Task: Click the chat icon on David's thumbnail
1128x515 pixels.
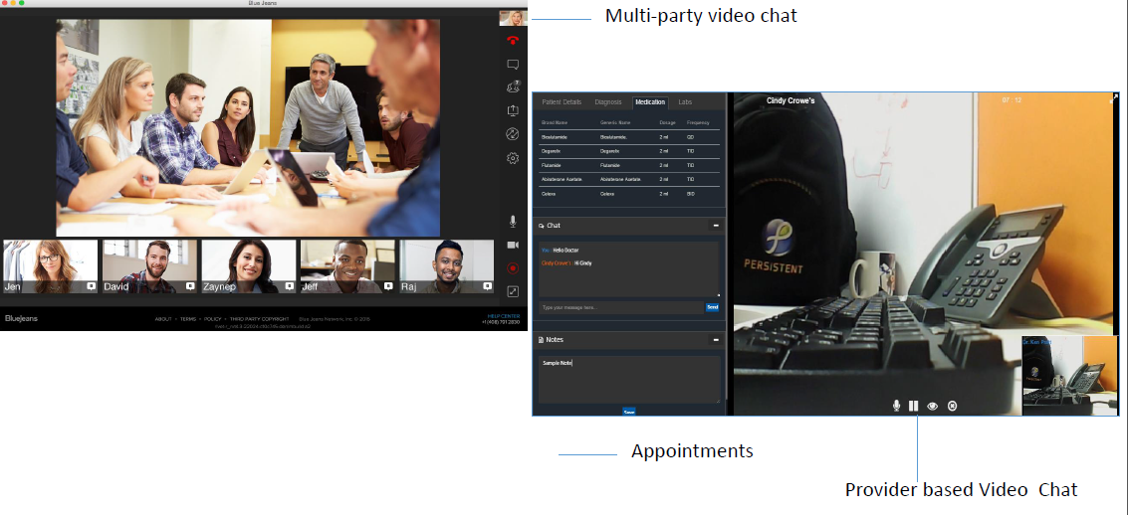Action: tap(190, 286)
